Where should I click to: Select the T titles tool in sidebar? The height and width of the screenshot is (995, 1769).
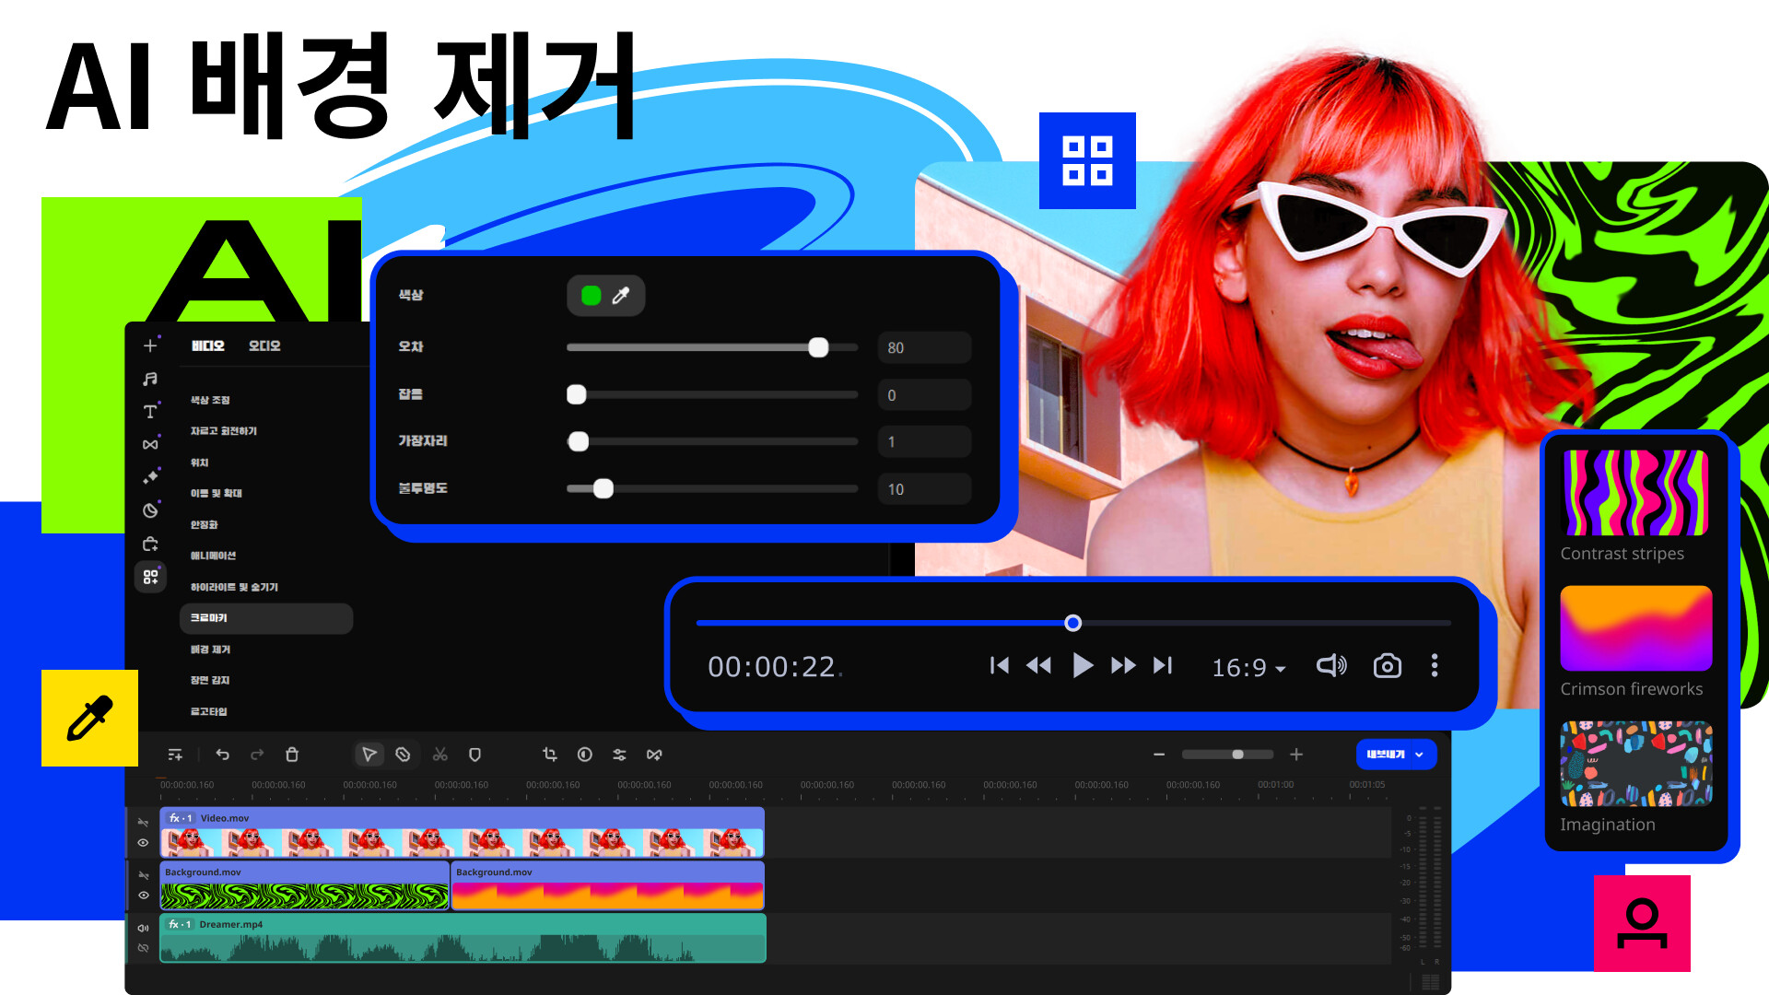point(150,412)
